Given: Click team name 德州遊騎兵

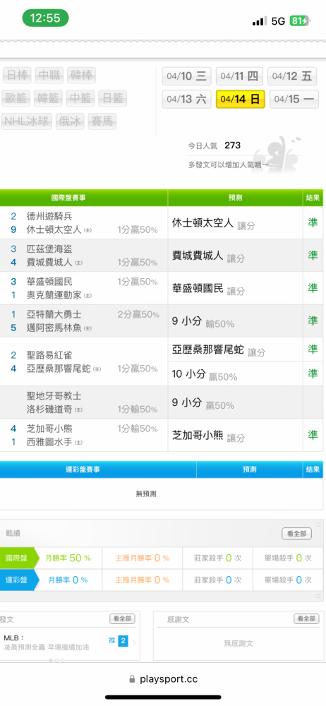Looking at the screenshot, I should click(x=49, y=216).
